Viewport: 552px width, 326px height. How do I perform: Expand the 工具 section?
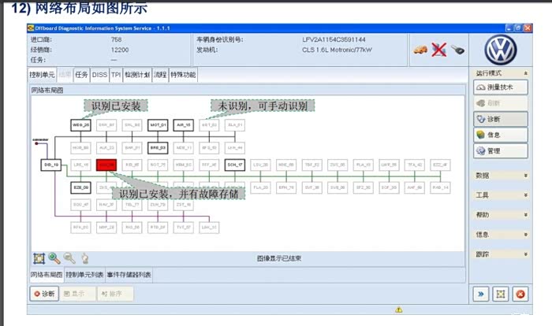(501, 195)
